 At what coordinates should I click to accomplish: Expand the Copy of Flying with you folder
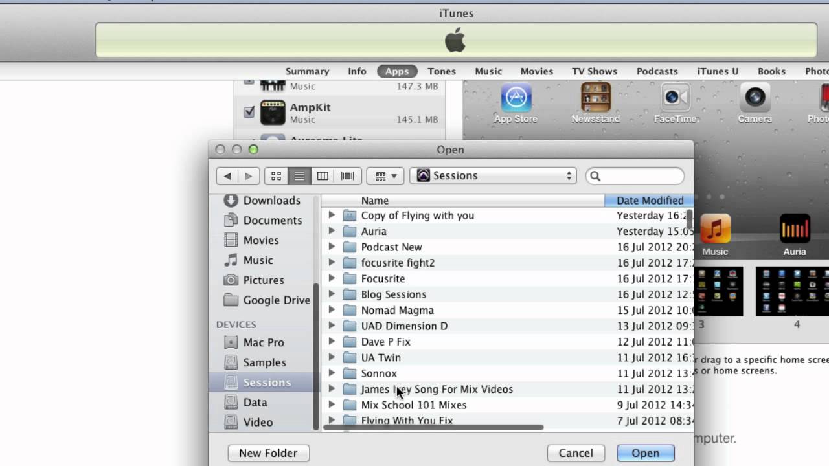pyautogui.click(x=332, y=215)
